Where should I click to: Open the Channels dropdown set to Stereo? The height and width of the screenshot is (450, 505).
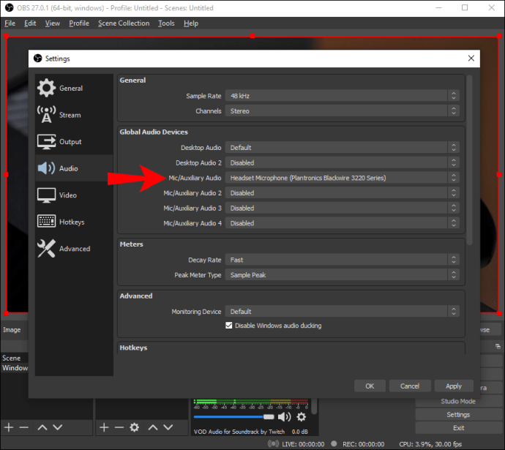tap(342, 110)
